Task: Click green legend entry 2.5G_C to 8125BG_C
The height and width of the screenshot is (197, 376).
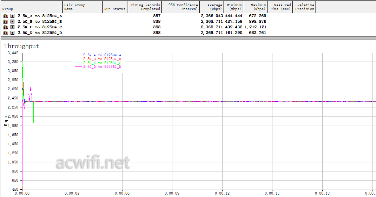Action: point(98,63)
